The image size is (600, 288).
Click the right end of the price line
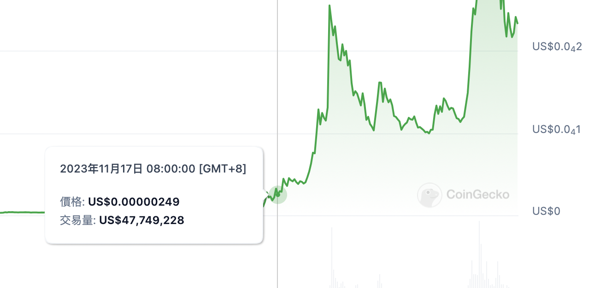[x=518, y=23]
